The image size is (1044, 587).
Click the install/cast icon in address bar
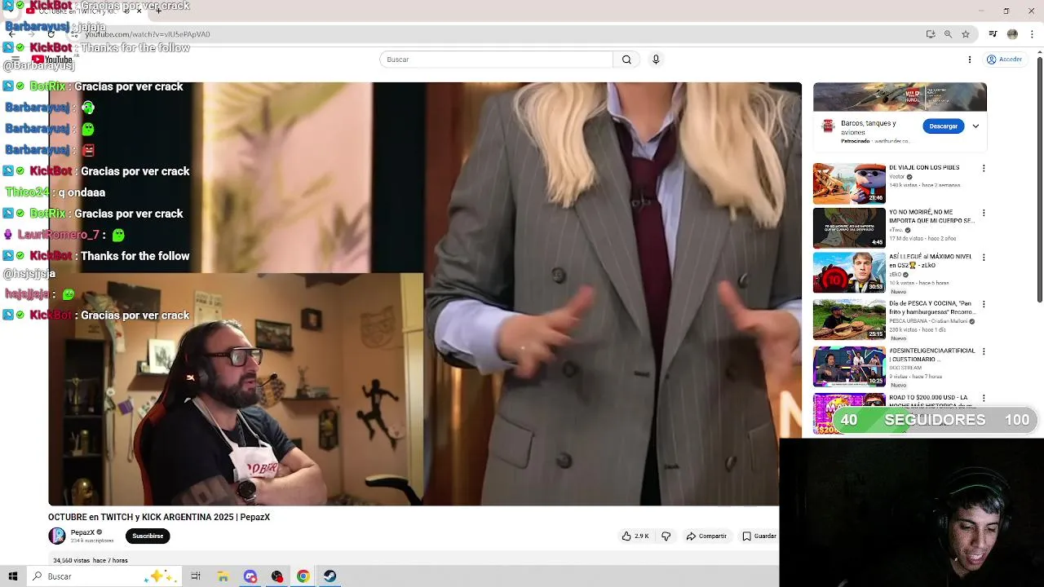pyautogui.click(x=931, y=34)
